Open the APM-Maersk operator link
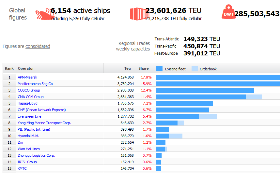The image size is (280, 173). pyautogui.click(x=27, y=77)
